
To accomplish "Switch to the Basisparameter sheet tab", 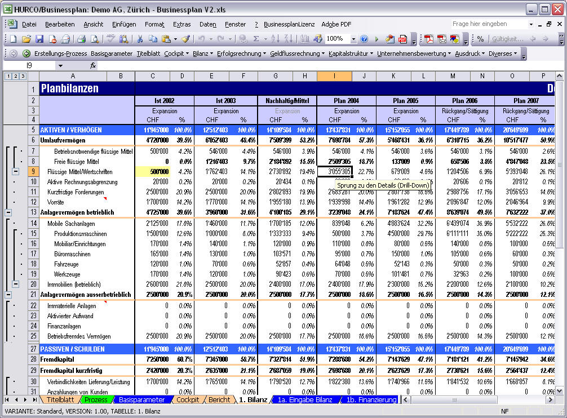I will tap(141, 399).
